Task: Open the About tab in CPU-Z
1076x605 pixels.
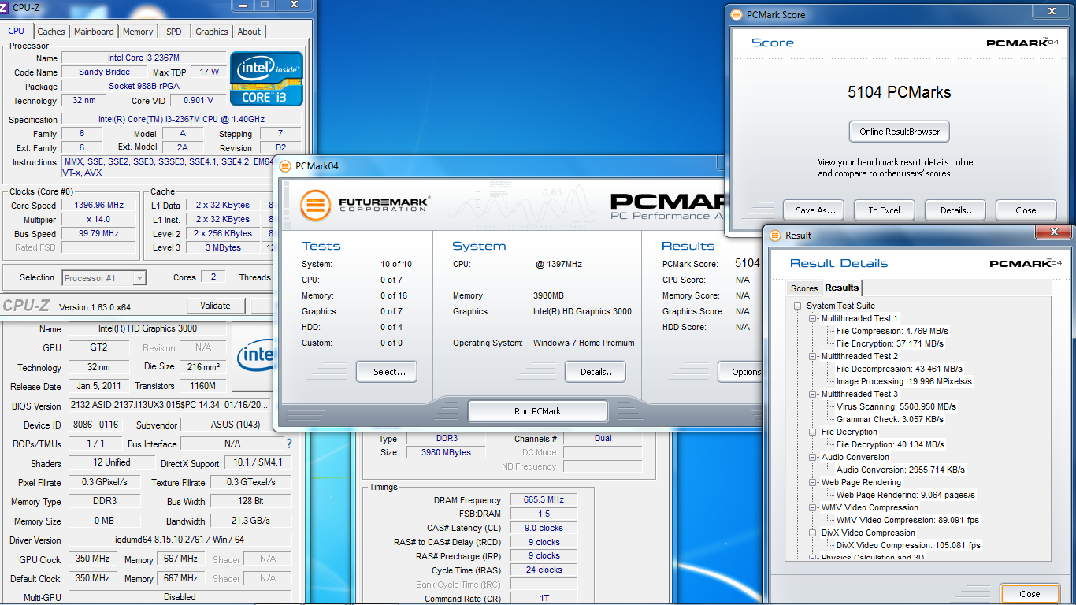Action: (249, 32)
